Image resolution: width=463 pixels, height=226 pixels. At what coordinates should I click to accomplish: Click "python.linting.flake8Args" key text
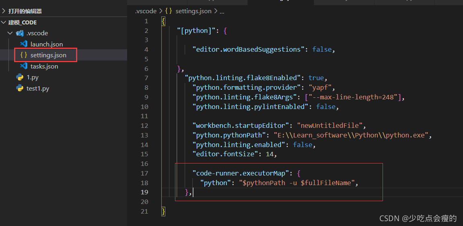coord(245,97)
